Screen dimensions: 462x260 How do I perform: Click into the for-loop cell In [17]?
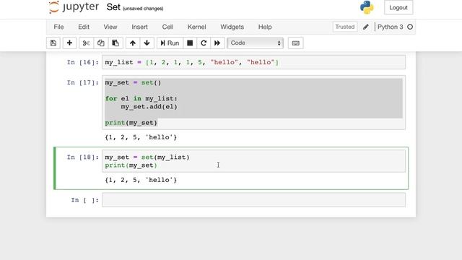253,103
